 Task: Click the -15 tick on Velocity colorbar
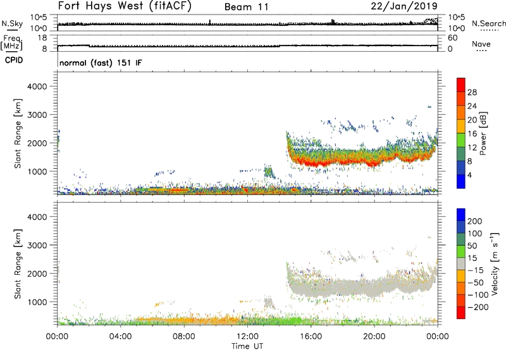476,270
